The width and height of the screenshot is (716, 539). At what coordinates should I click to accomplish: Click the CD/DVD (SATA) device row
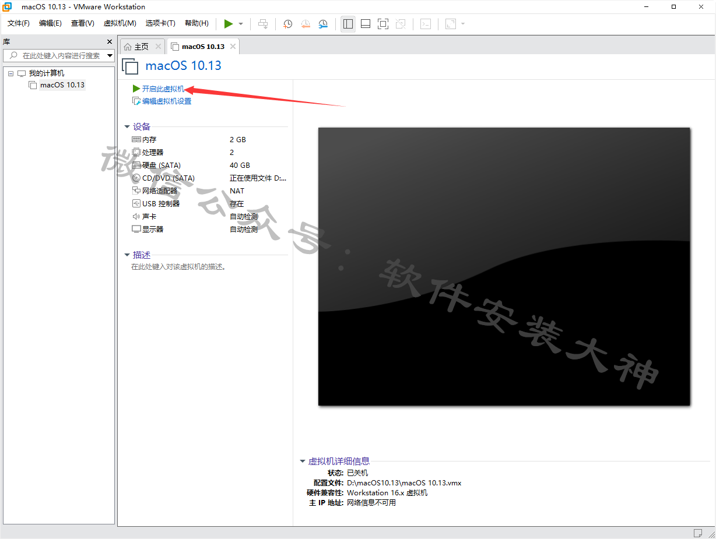(x=209, y=178)
